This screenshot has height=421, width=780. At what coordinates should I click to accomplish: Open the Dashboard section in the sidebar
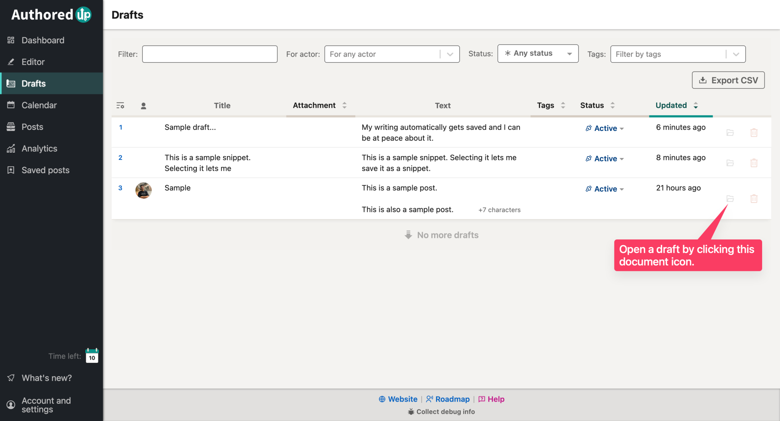click(x=42, y=40)
